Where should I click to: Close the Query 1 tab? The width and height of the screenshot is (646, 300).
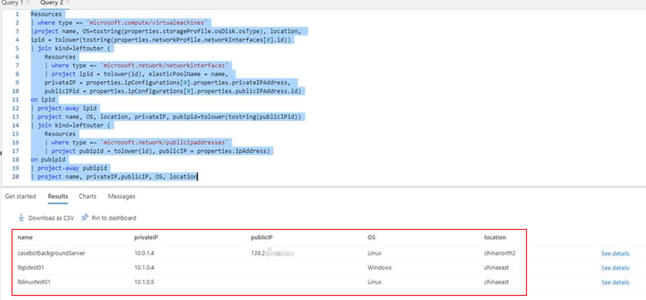pyautogui.click(x=28, y=2)
